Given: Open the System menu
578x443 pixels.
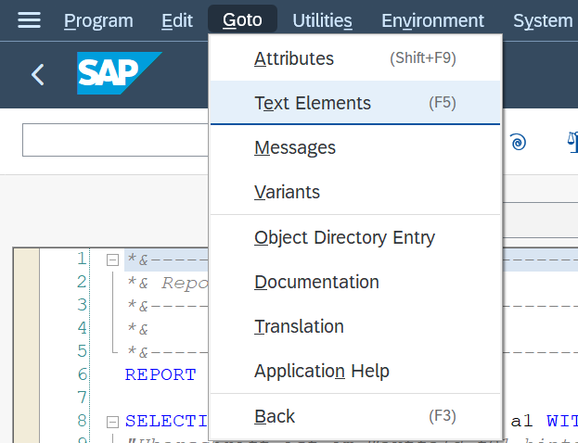Looking at the screenshot, I should 543,20.
